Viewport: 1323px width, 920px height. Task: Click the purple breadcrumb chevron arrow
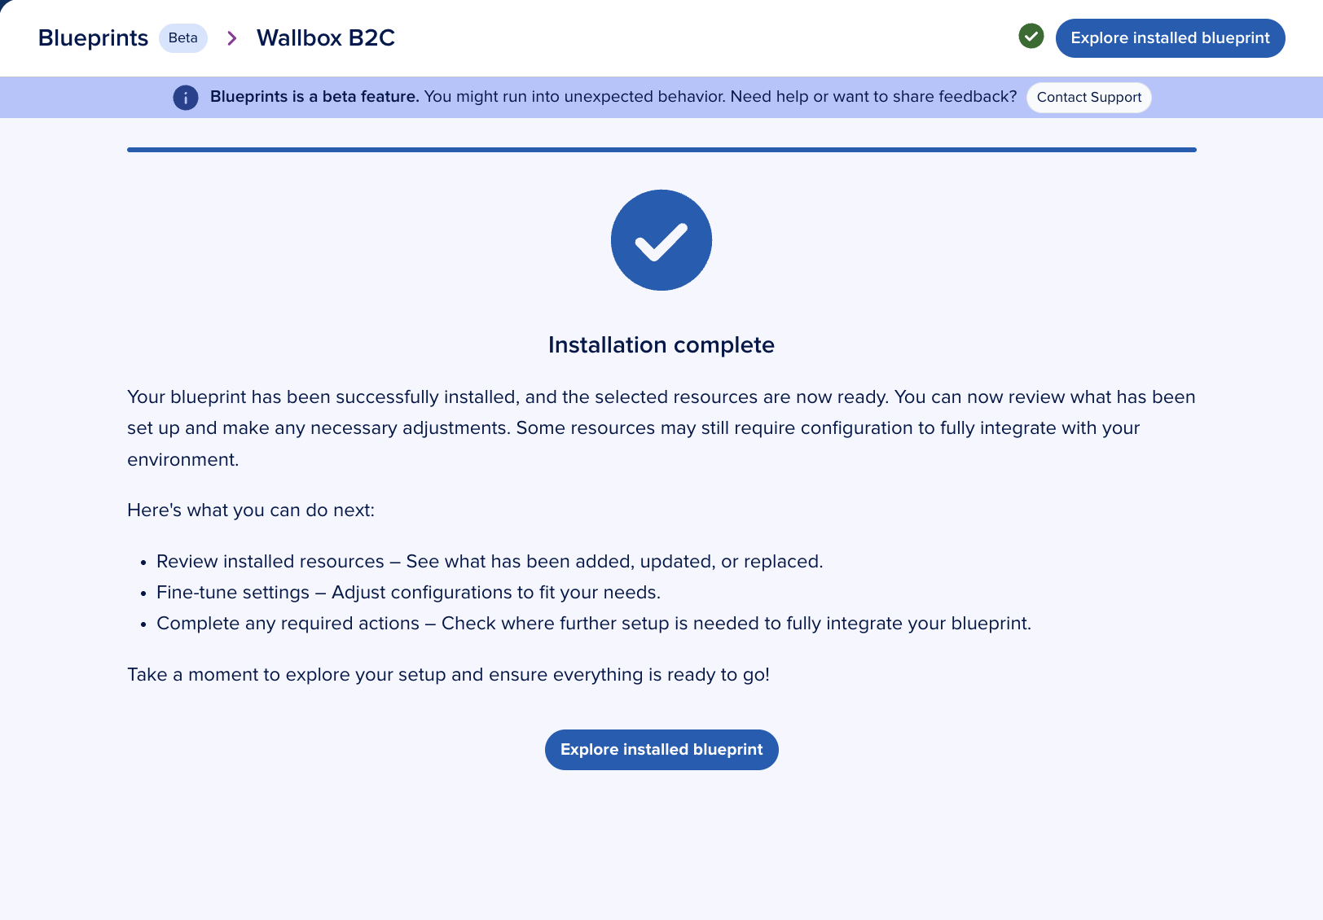pos(232,38)
